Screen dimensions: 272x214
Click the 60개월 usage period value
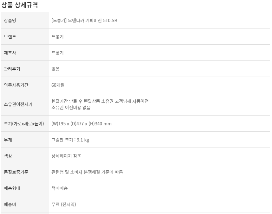coord(58,85)
